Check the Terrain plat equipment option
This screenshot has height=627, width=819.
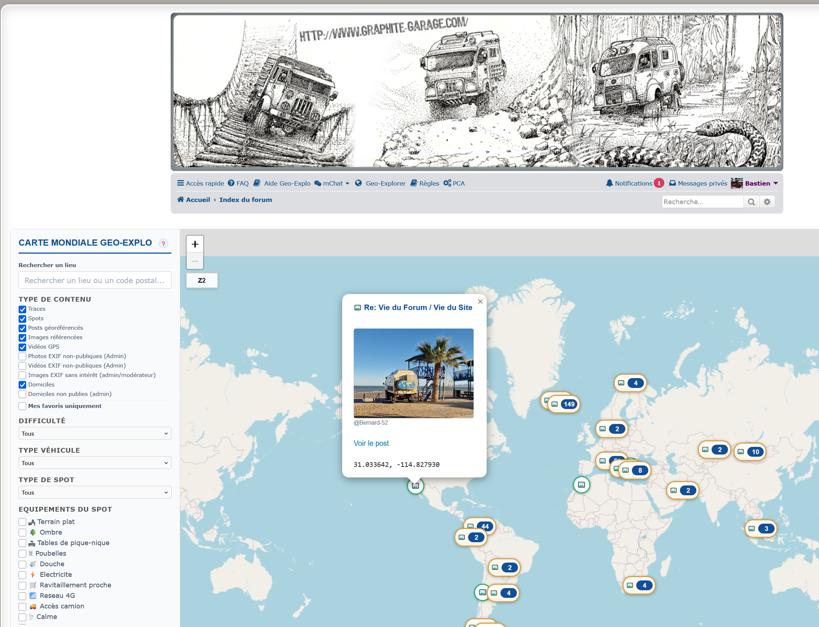[23, 522]
